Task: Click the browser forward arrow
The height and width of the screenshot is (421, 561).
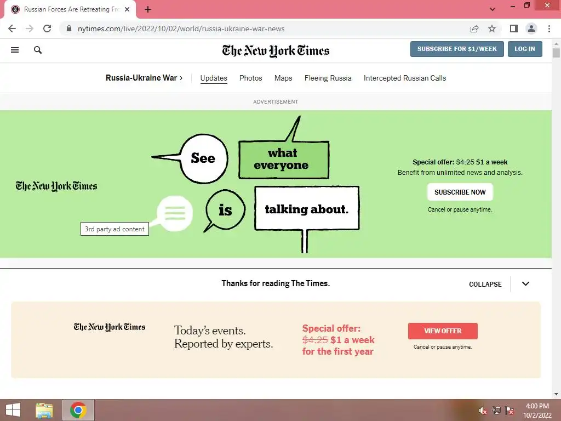Action: pos(30,29)
